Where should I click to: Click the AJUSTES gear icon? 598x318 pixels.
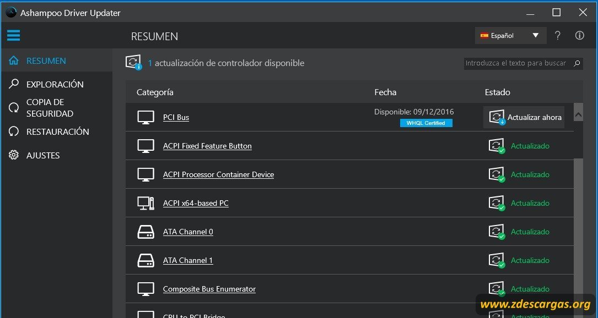pyautogui.click(x=14, y=155)
